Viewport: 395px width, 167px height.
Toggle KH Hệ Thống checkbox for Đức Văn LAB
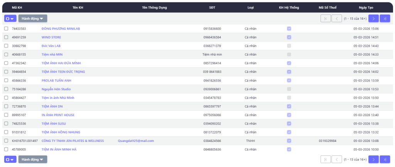(289, 46)
